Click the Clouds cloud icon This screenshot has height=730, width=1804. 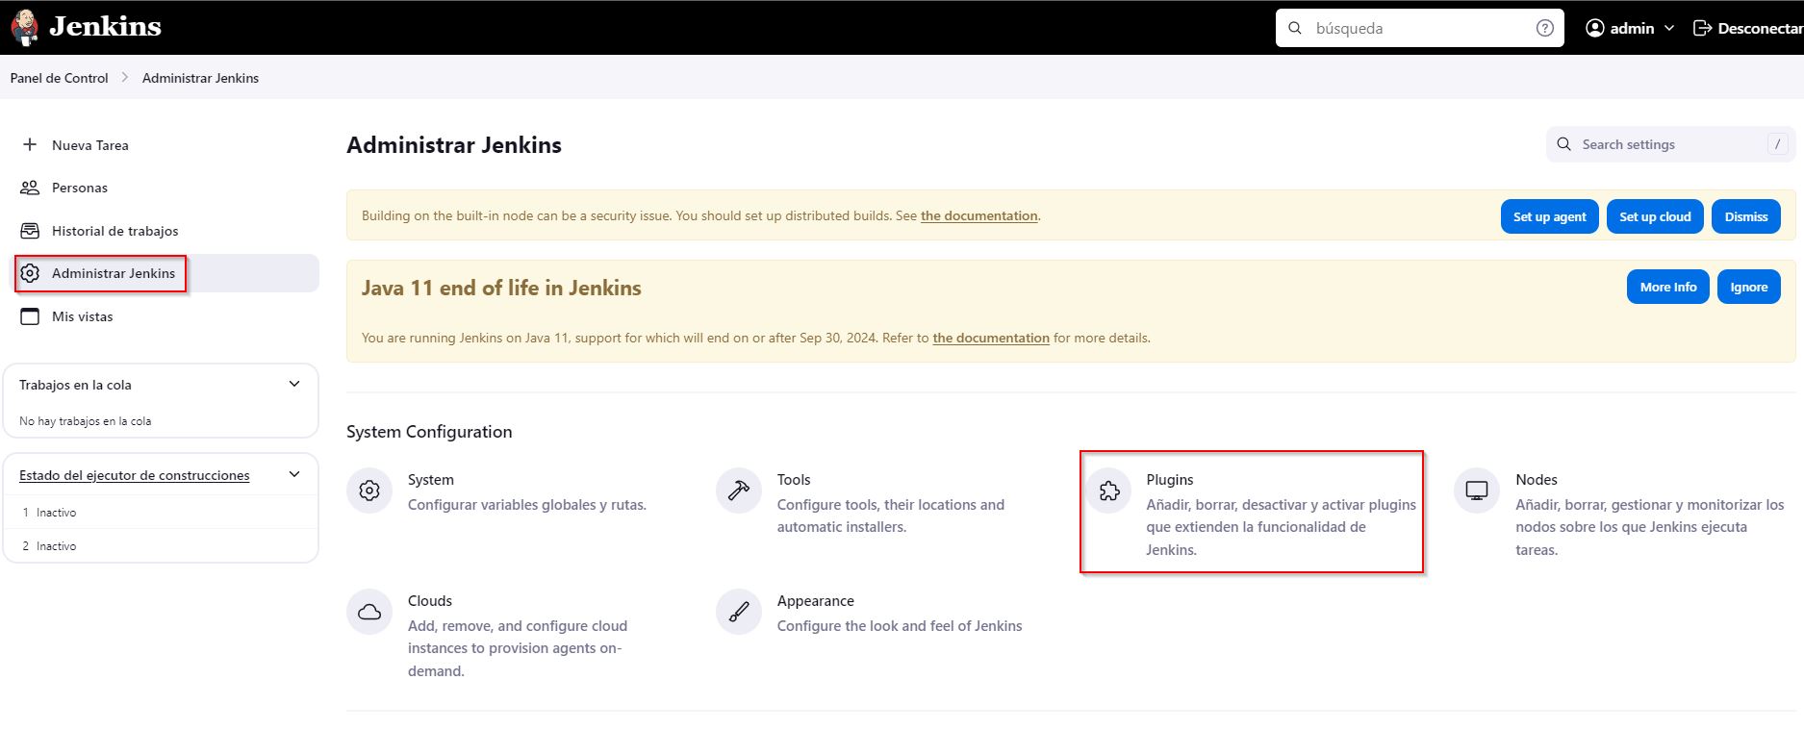(x=369, y=612)
